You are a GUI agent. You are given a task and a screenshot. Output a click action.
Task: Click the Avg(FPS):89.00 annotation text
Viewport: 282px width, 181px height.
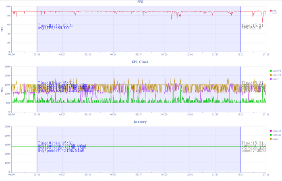53,28
